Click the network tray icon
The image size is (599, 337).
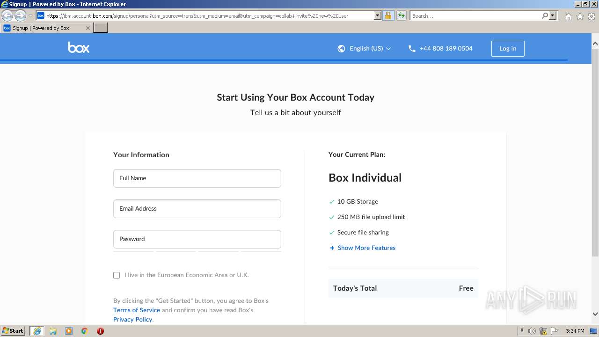click(543, 331)
